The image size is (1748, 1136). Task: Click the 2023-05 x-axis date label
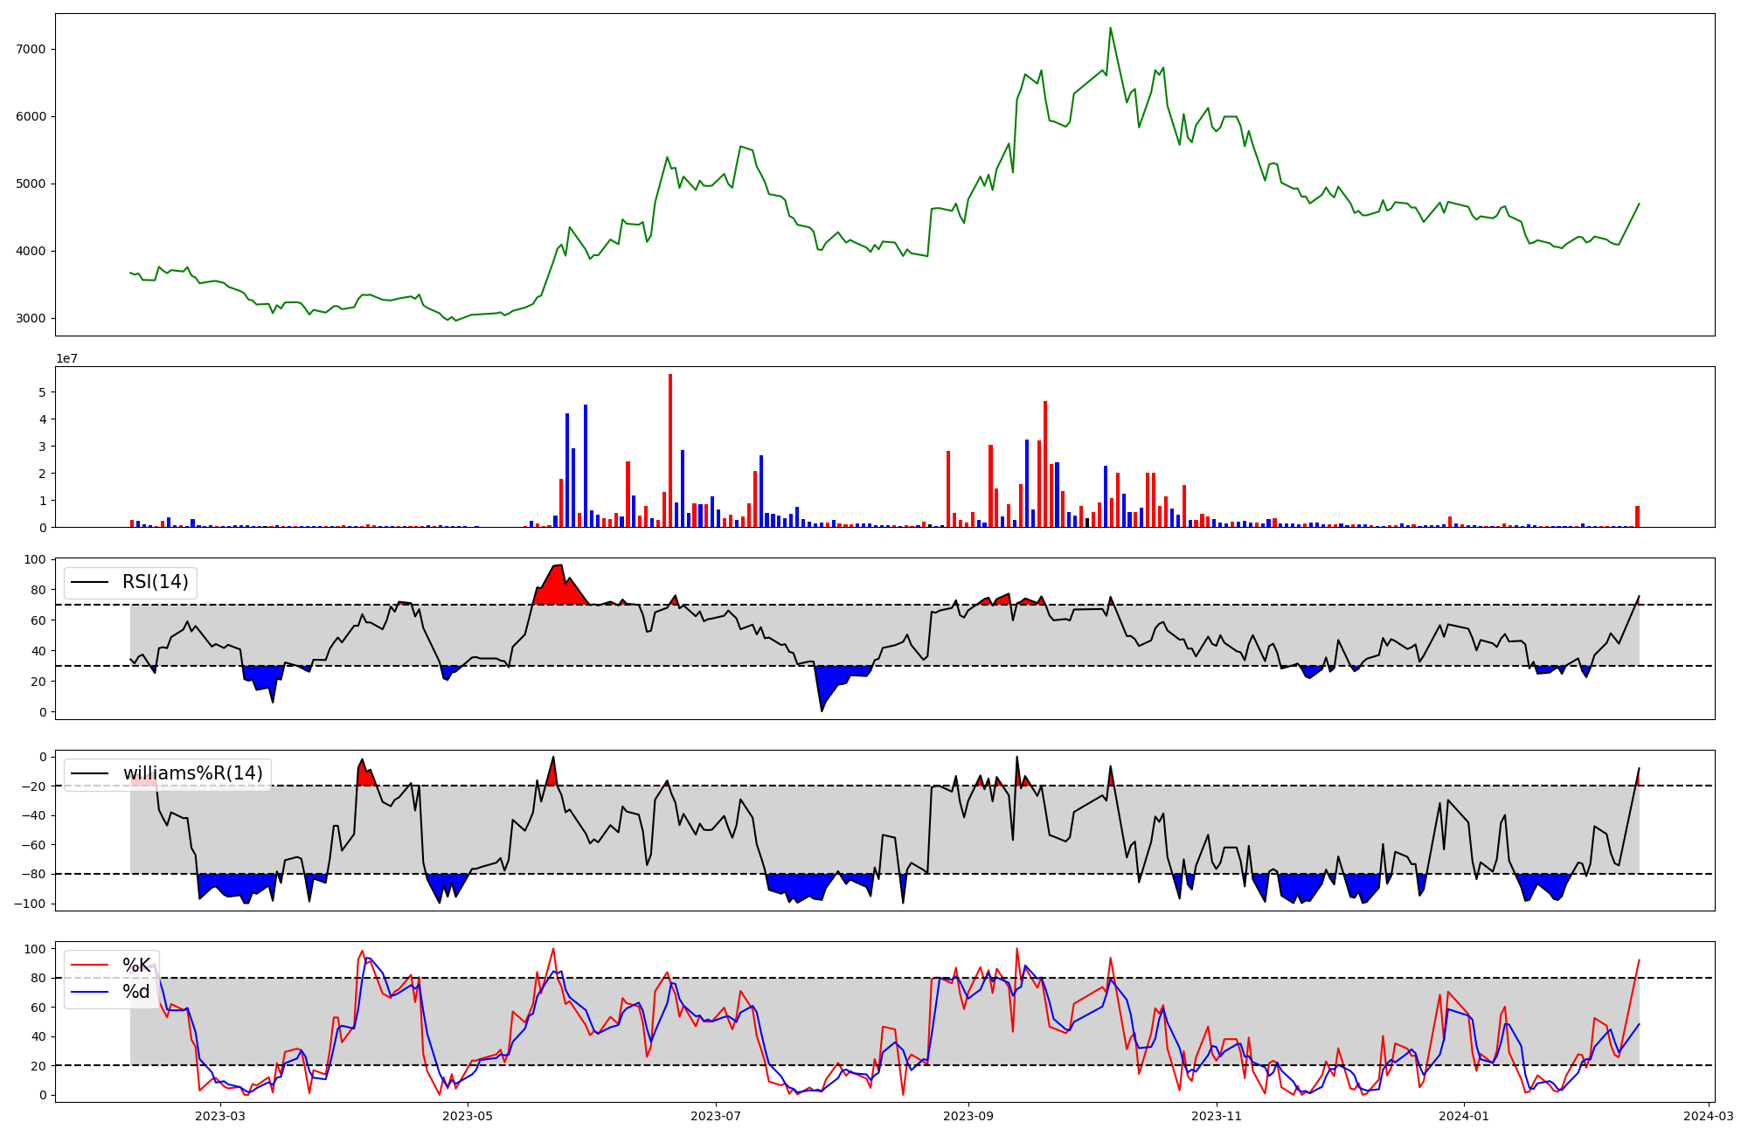point(468,1116)
